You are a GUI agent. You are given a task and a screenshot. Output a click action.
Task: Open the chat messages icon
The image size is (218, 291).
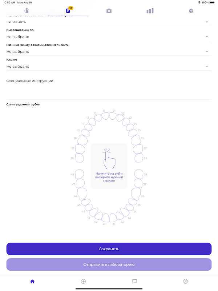(x=134, y=281)
